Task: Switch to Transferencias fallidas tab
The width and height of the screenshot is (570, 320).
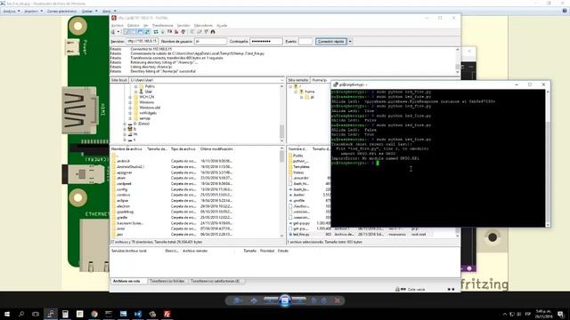Action: point(167,281)
